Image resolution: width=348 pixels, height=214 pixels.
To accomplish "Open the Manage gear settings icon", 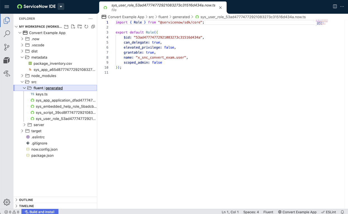I will (x=7, y=202).
